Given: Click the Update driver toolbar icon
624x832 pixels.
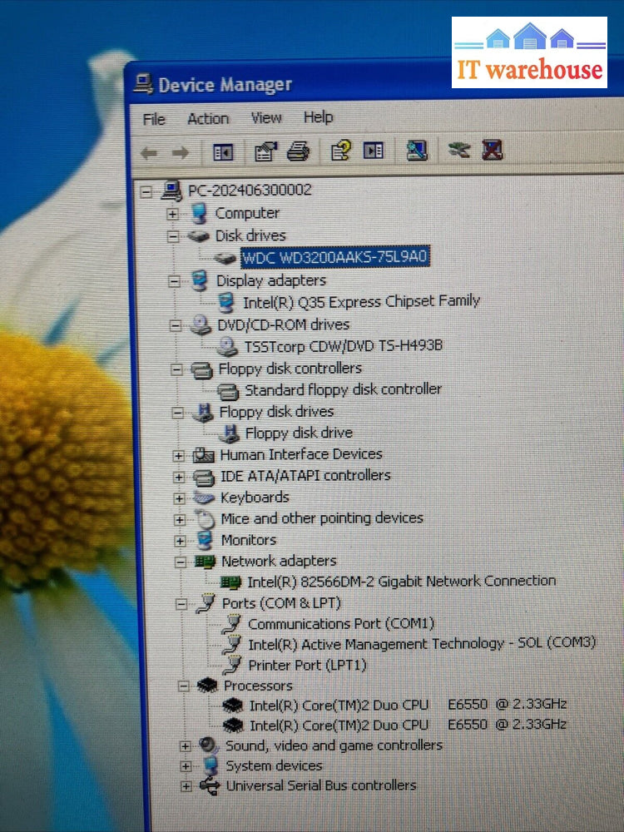Looking at the screenshot, I should pos(458,150).
